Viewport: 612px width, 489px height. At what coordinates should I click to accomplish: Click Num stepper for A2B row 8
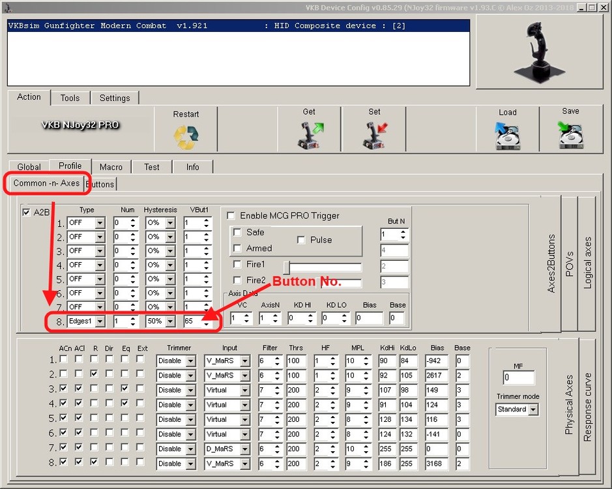coord(133,321)
